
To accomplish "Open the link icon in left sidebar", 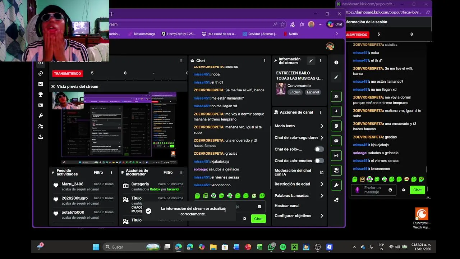I will click(x=41, y=73).
